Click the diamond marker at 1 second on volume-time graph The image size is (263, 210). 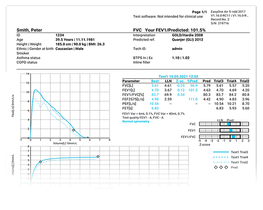point(41,162)
